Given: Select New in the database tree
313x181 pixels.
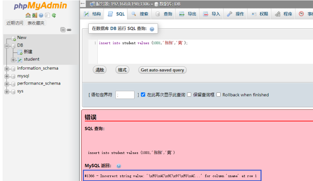Looking at the screenshot, I should (x=22, y=38).
